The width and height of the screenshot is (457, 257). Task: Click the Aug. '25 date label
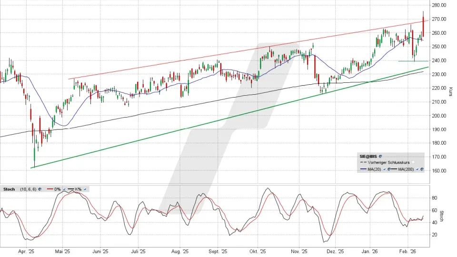coord(180,251)
